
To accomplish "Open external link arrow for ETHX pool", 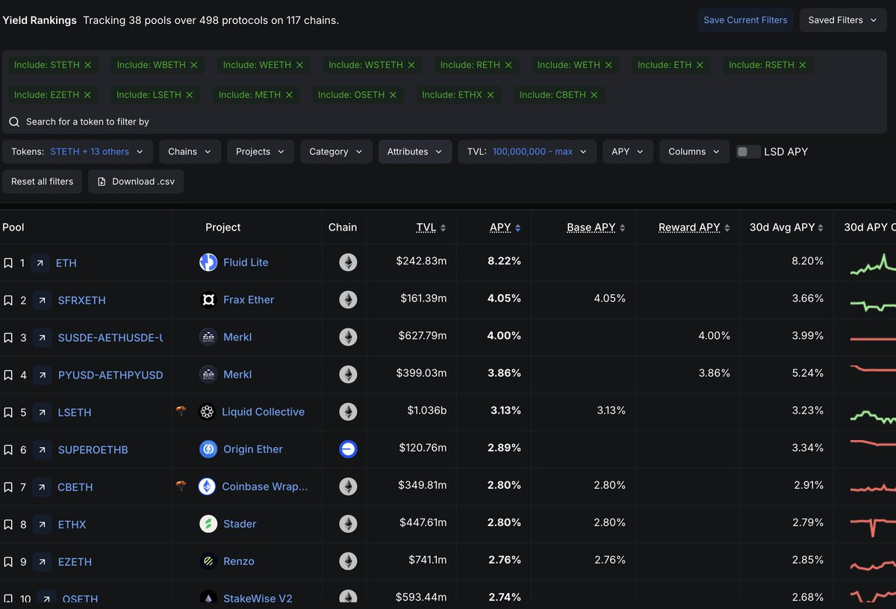I will coord(42,524).
